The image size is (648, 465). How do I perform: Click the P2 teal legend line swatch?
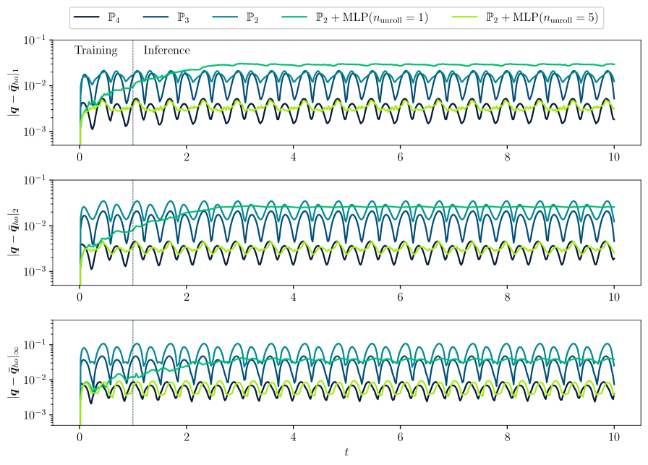pos(226,18)
